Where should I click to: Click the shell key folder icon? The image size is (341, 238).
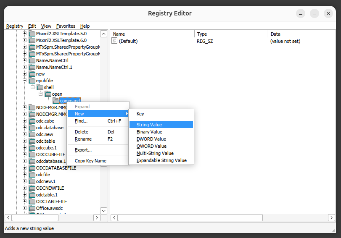(x=40, y=87)
